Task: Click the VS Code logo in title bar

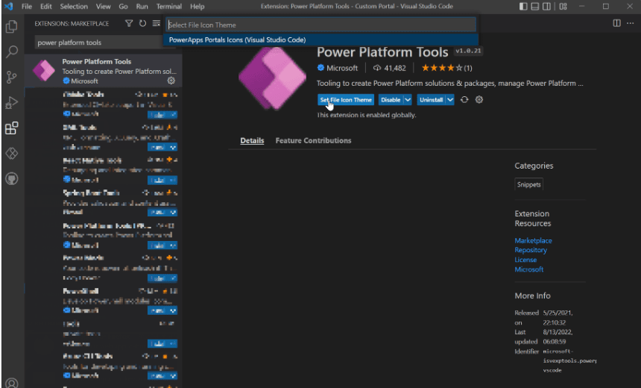Action: pos(9,6)
